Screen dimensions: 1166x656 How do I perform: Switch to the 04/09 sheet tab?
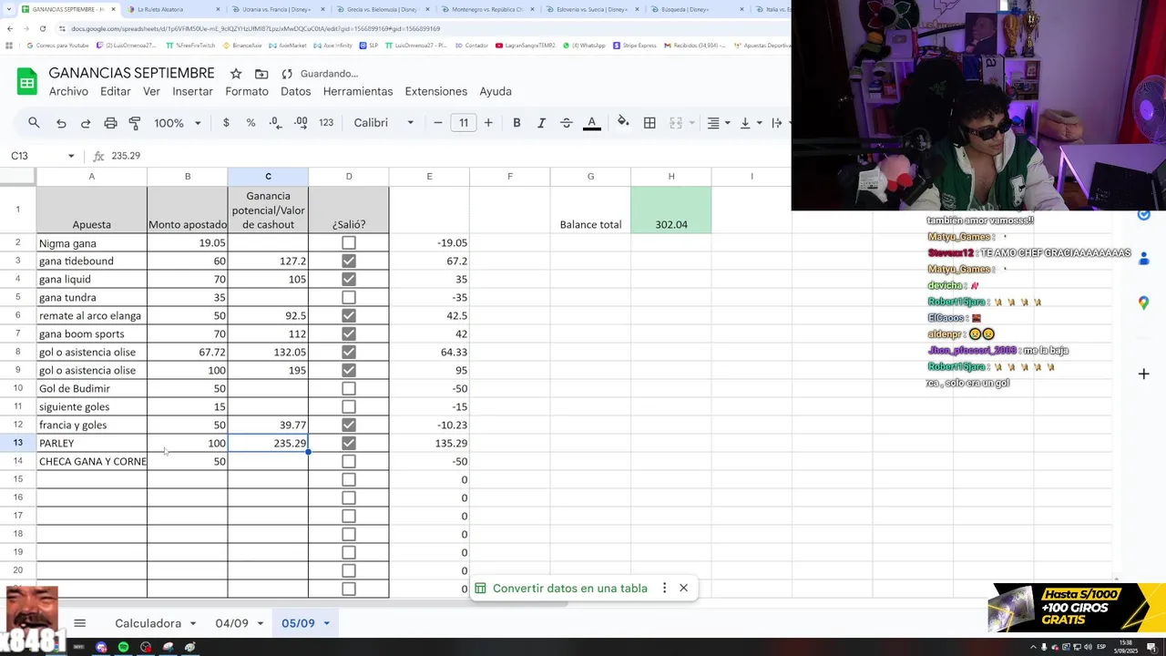[231, 624]
